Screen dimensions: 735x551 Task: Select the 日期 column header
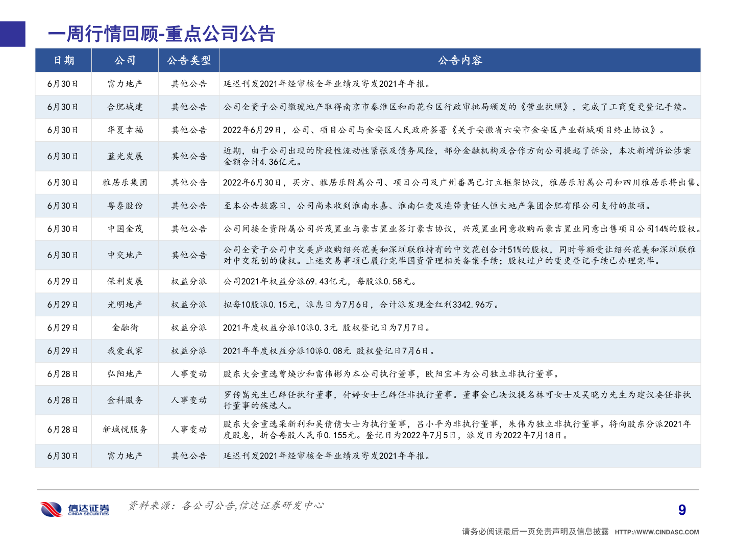(63, 60)
